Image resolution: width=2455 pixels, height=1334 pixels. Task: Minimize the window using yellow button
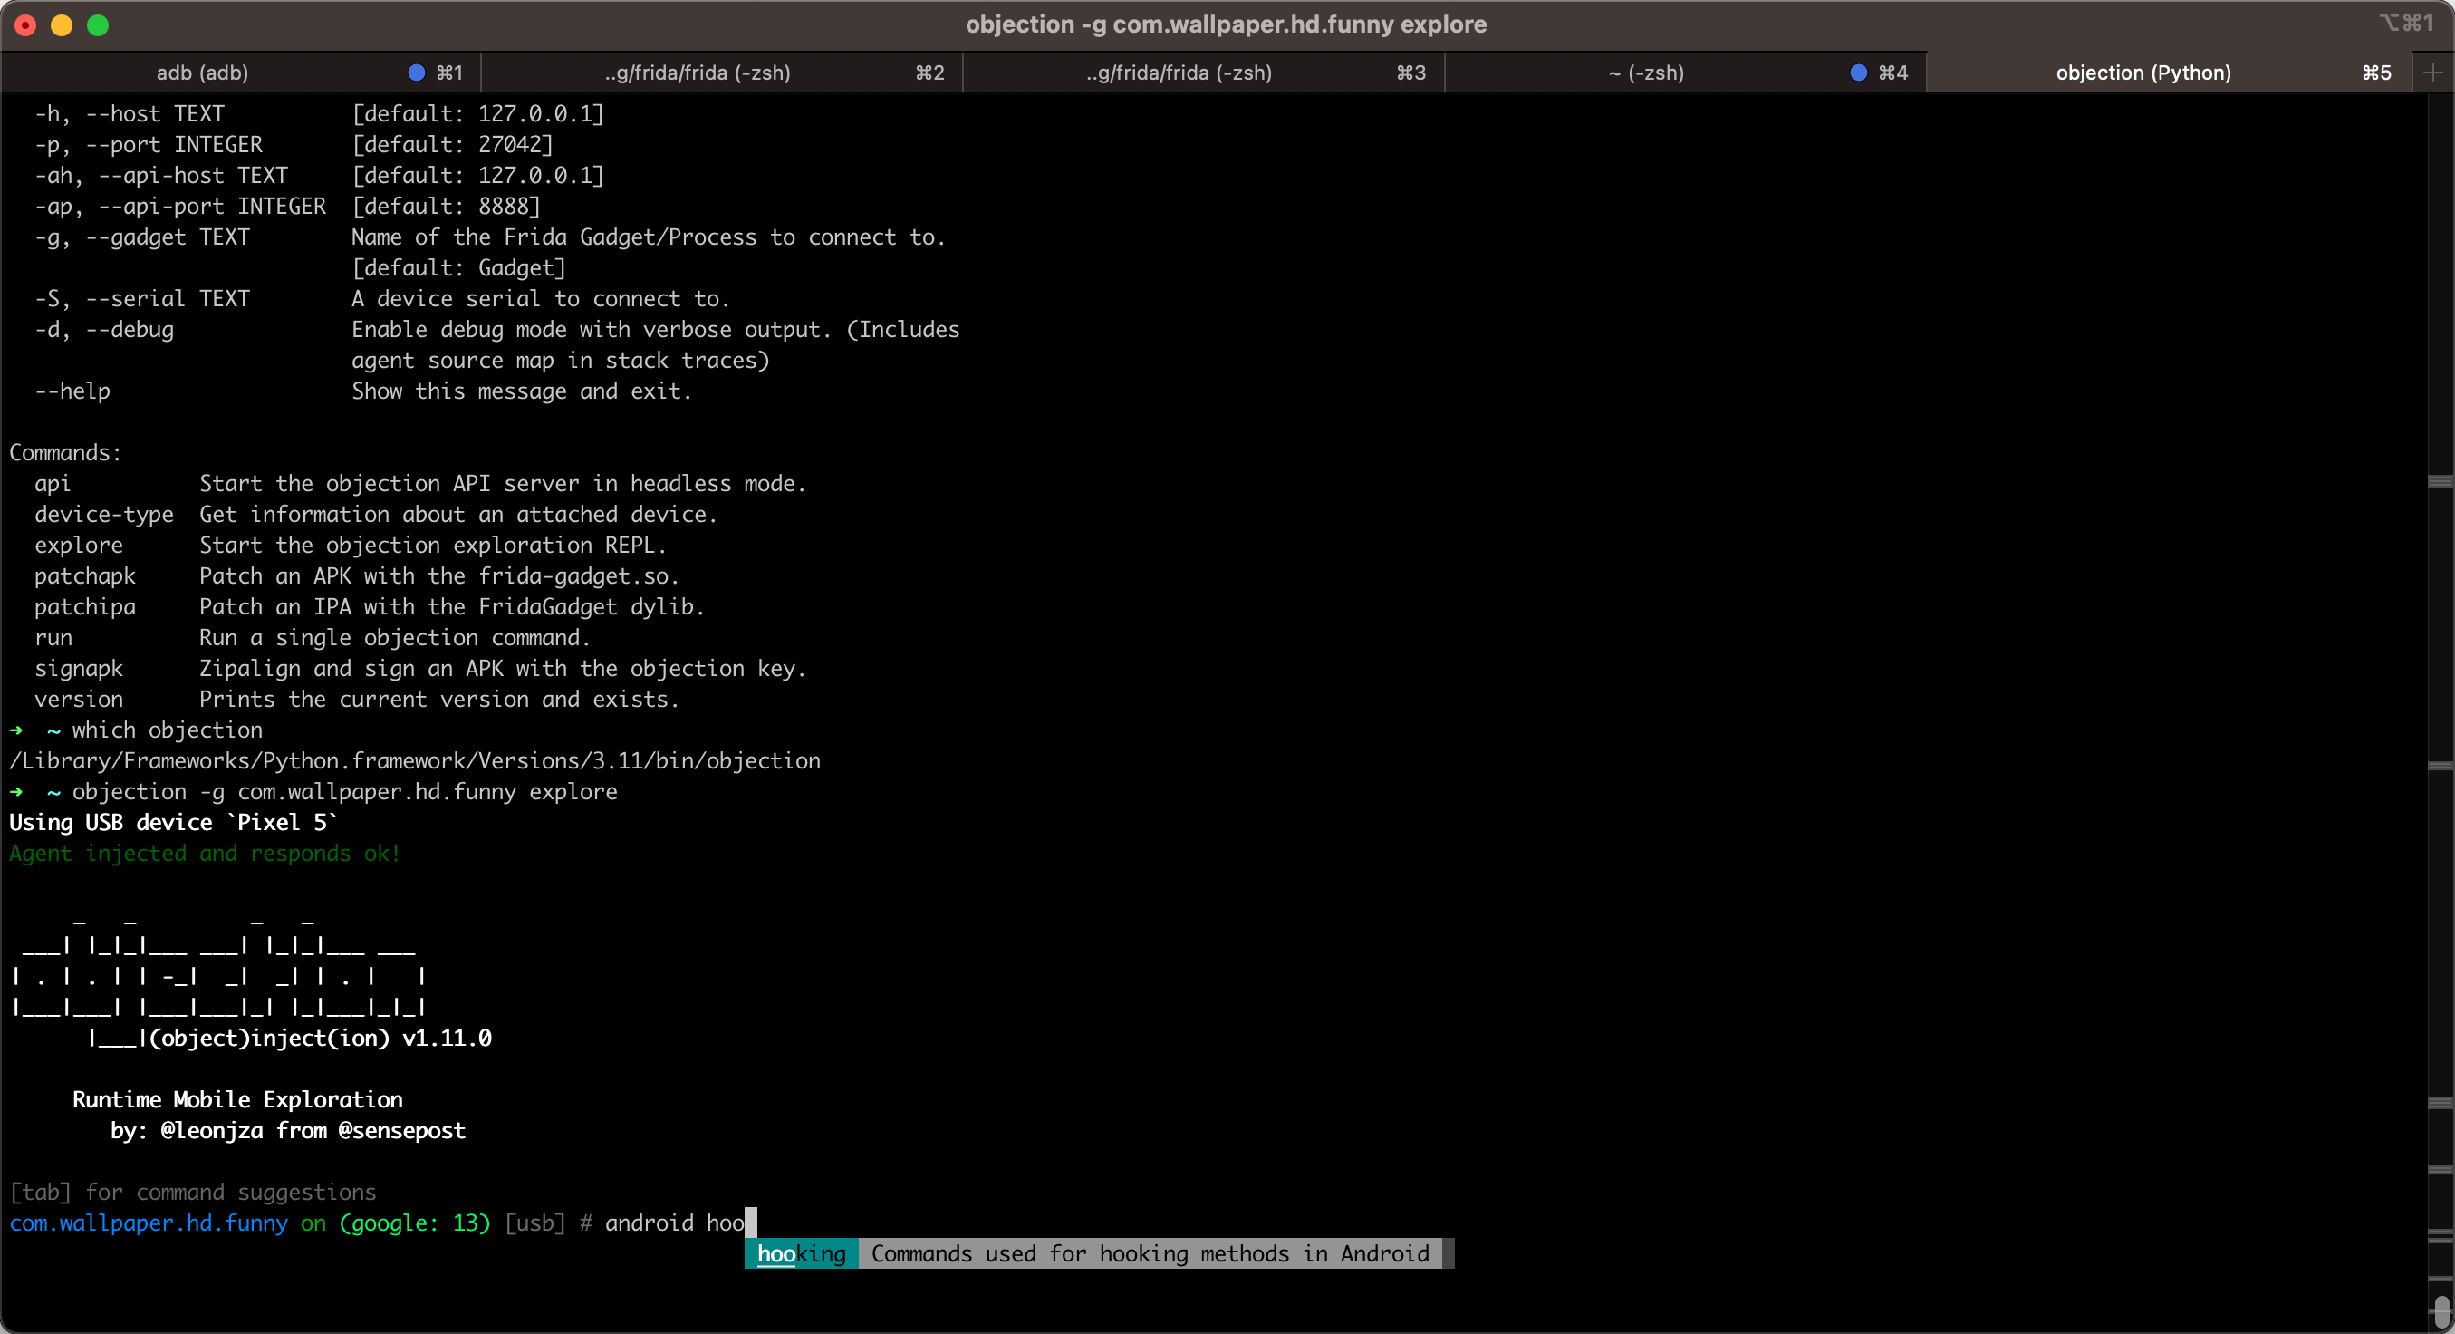[x=62, y=24]
